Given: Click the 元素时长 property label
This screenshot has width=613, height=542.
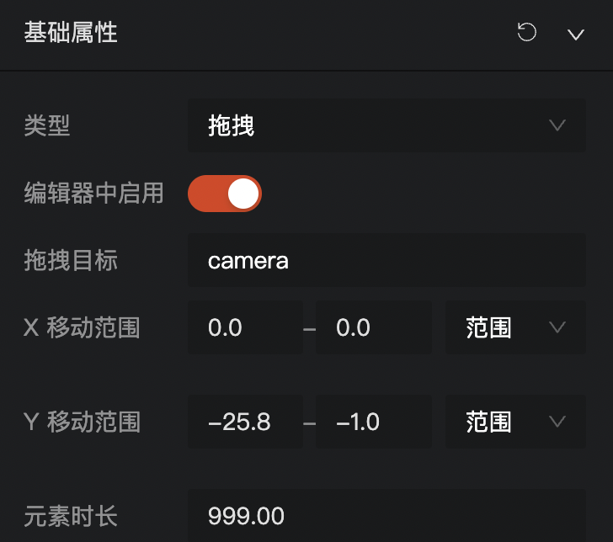Looking at the screenshot, I should [71, 516].
